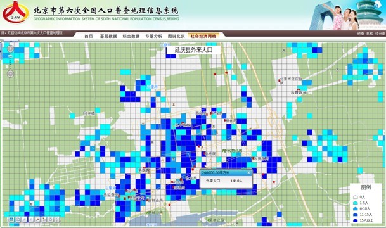Viewport: 386px width, 228px height.
Task: Select the full extent tool in bottom toolbar
Action: [11, 219]
